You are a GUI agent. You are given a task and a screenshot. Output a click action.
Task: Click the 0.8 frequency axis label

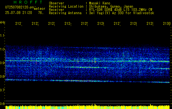[2, 76]
